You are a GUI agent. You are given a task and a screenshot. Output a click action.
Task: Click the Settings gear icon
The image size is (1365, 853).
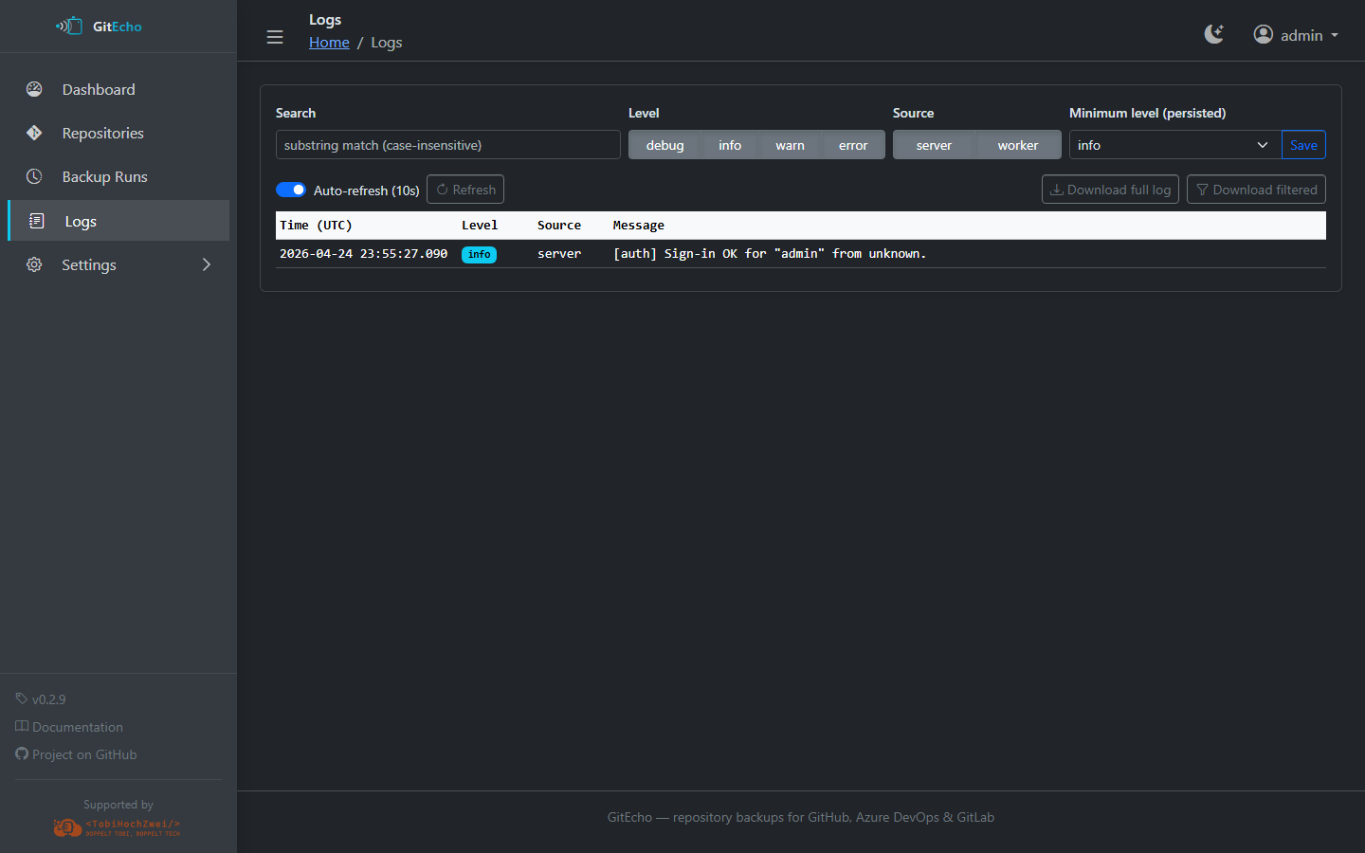click(34, 264)
